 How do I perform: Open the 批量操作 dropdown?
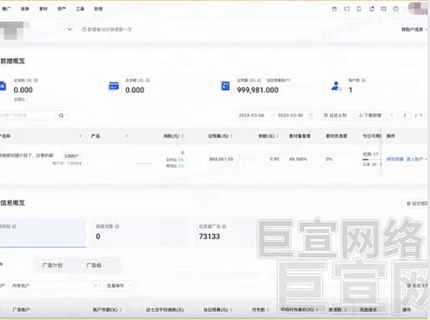[x=119, y=286]
